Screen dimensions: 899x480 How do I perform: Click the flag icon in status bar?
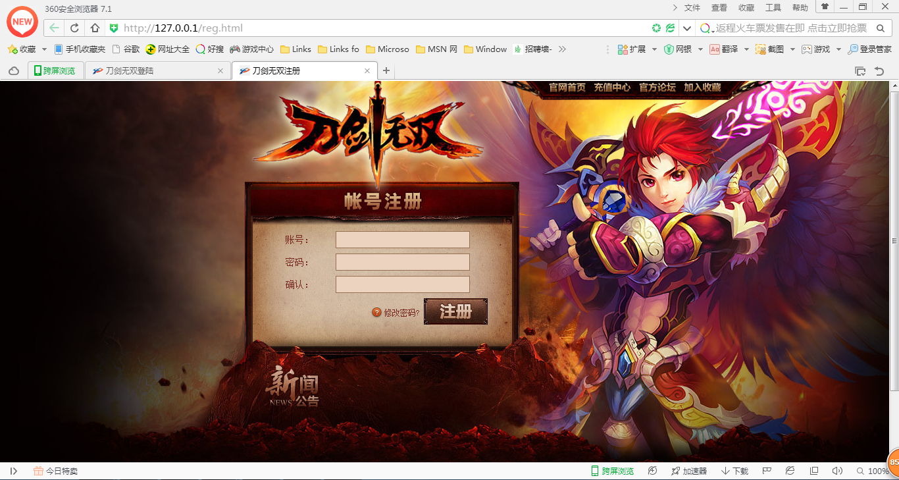click(767, 471)
